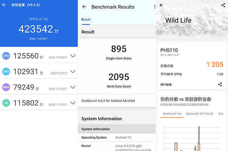Screen dimensions: 228x151
Task: Tap Operating System Android 13 row
Action: pyautogui.click(x=116, y=137)
